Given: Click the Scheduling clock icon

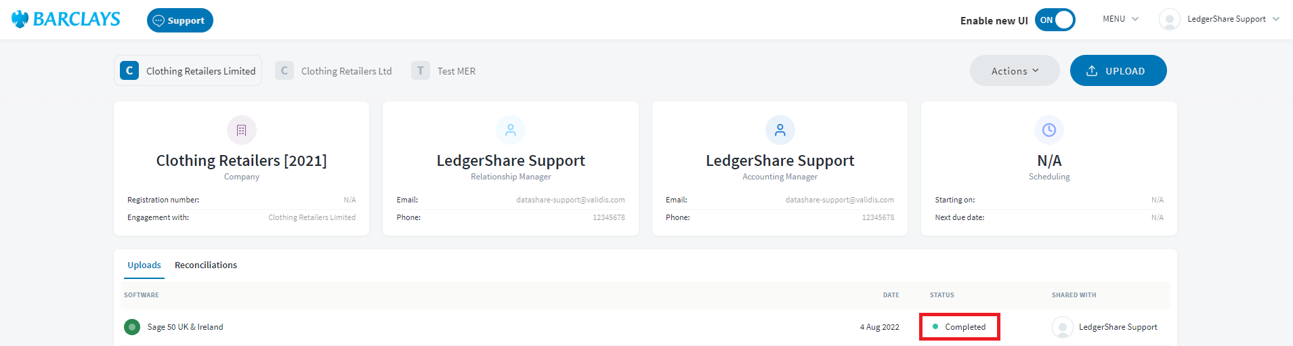Looking at the screenshot, I should [x=1048, y=130].
